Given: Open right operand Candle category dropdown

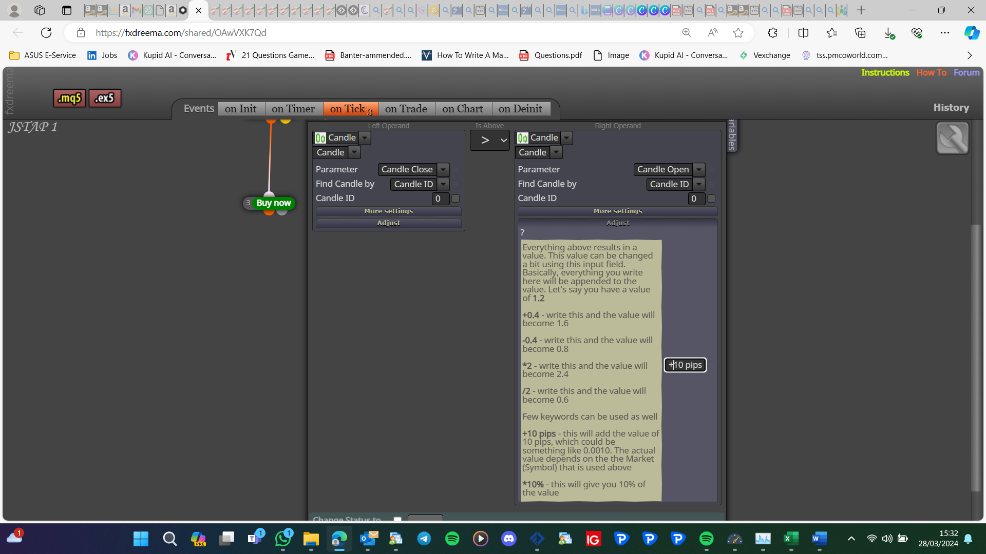Looking at the screenshot, I should tap(567, 137).
